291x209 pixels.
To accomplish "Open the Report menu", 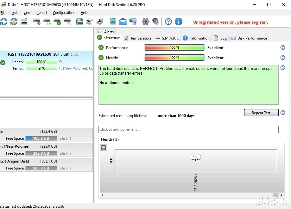I will [42, 13].
